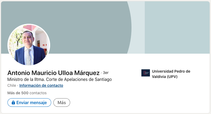
Task: Click the Valdivia (UPV) line of text
Action: click(x=165, y=77)
